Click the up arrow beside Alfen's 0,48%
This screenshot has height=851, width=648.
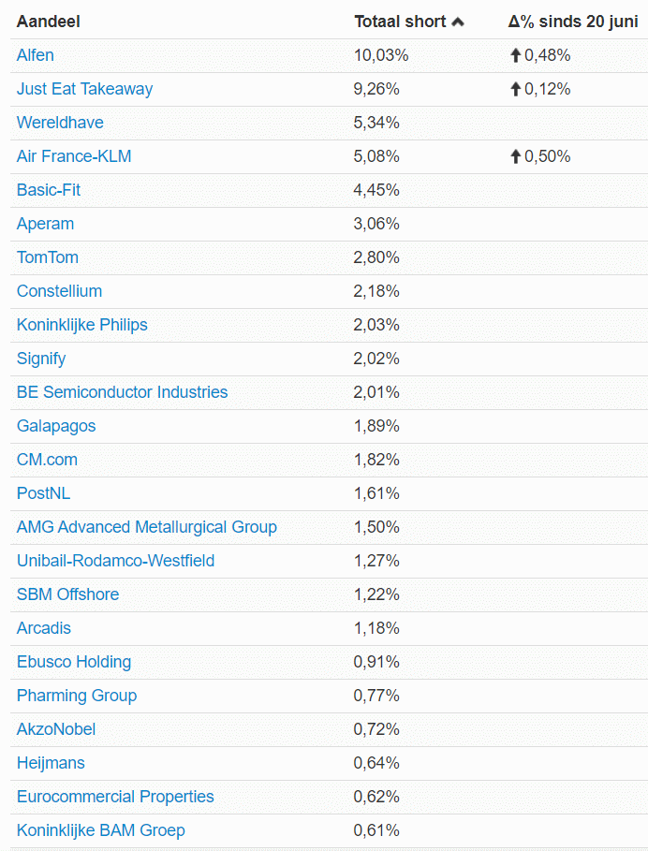[516, 55]
